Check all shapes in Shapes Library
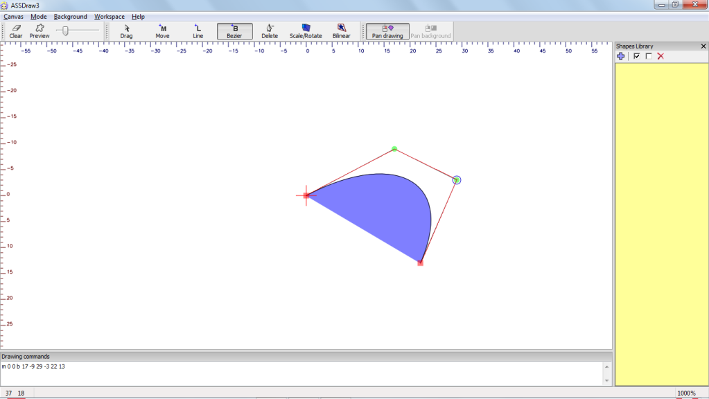The image size is (709, 399). click(x=637, y=56)
